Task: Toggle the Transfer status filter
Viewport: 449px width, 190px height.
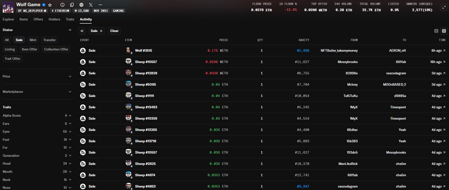Action: point(49,40)
